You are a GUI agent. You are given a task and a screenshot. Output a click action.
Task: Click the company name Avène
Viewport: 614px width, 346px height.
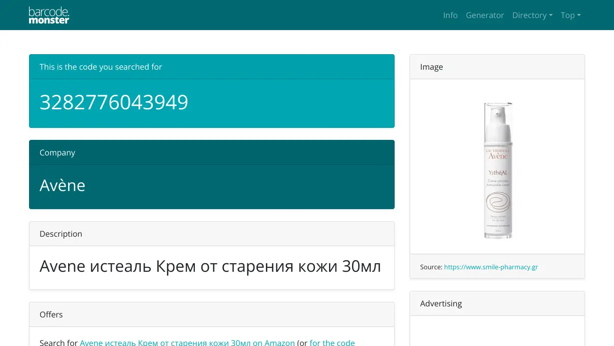(63, 186)
